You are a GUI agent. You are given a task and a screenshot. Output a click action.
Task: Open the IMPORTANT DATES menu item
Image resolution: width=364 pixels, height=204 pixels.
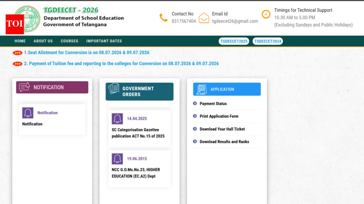[104, 41]
